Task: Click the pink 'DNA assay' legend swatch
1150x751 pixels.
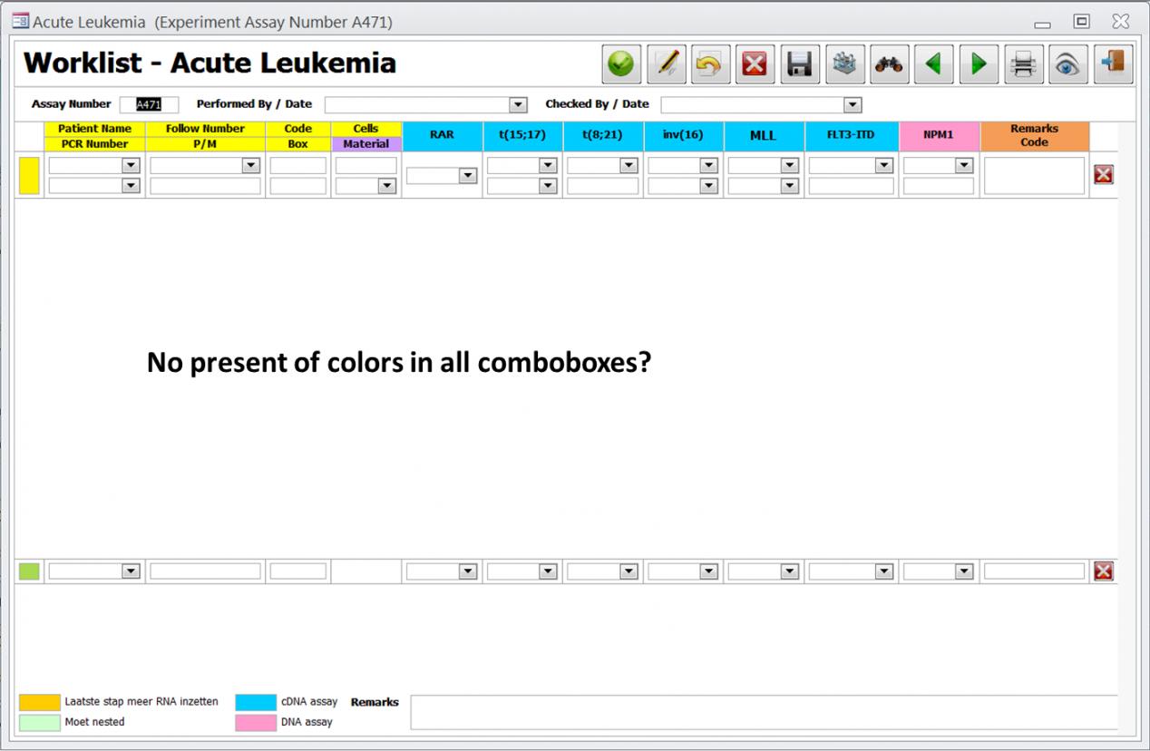Action: pos(256,722)
